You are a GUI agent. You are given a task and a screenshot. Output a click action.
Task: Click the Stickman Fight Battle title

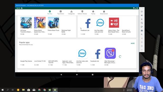click(66, 31)
